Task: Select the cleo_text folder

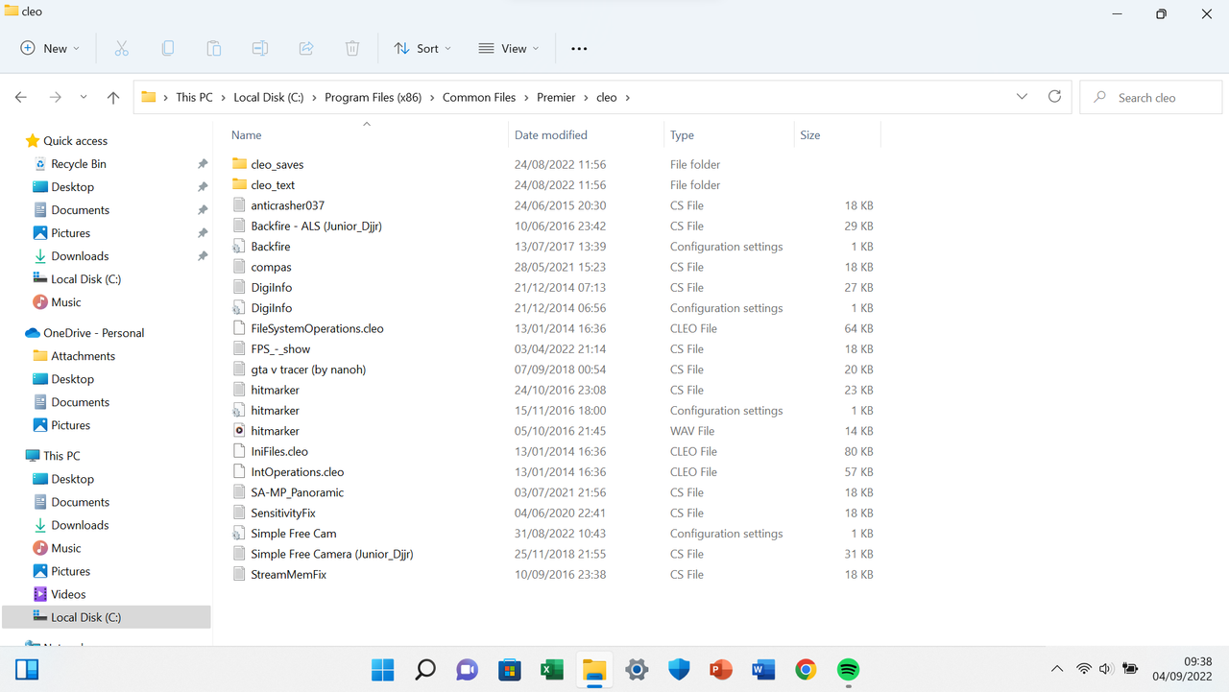Action: (x=273, y=185)
